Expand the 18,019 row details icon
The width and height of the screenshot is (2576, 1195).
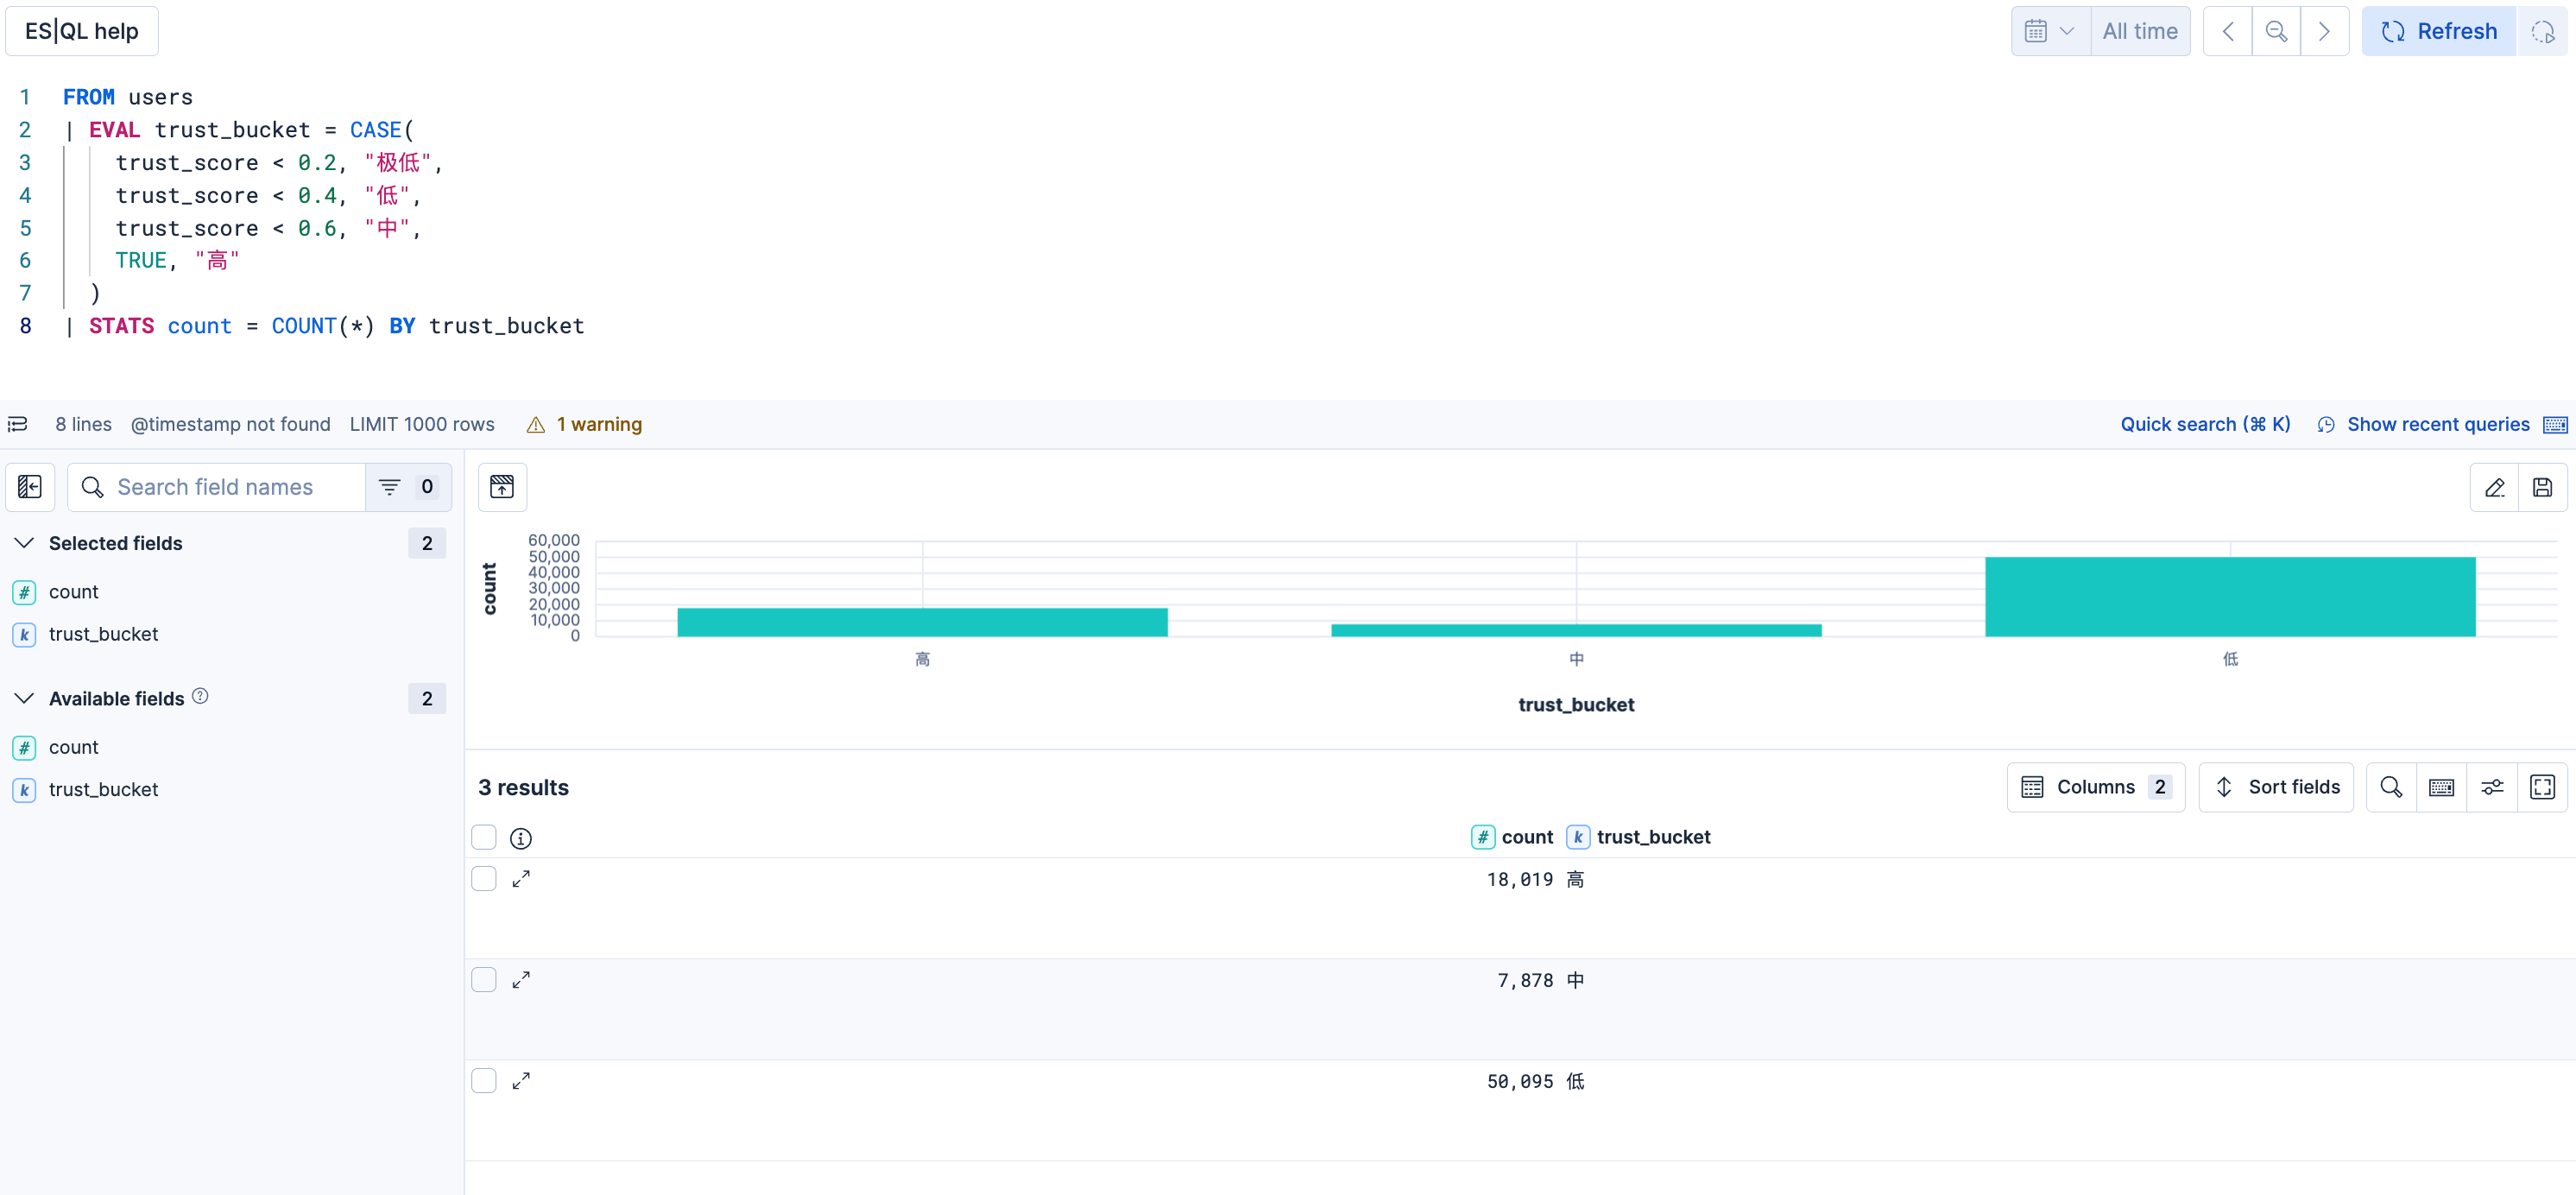(521, 879)
